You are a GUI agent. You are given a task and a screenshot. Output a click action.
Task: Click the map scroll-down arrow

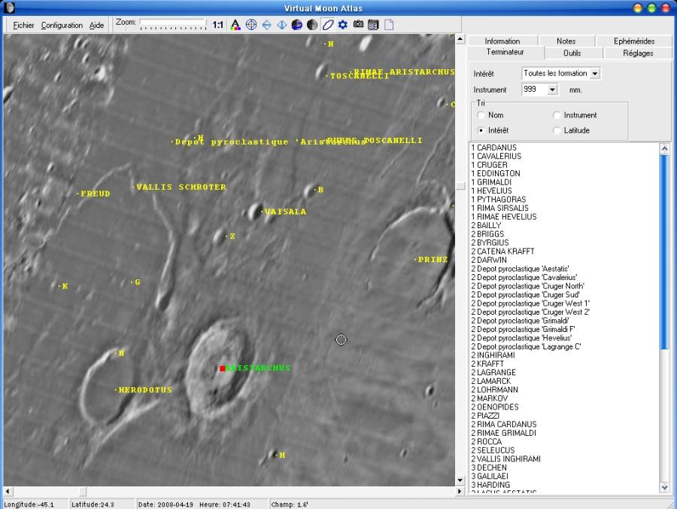tap(460, 480)
